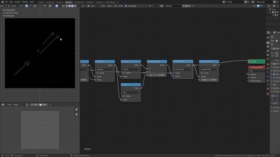Switch to the Layout workspace tab
The height and width of the screenshot is (157, 280).
(41, 2)
